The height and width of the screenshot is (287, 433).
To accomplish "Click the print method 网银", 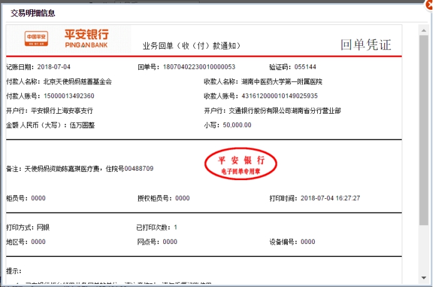I will click(43, 228).
